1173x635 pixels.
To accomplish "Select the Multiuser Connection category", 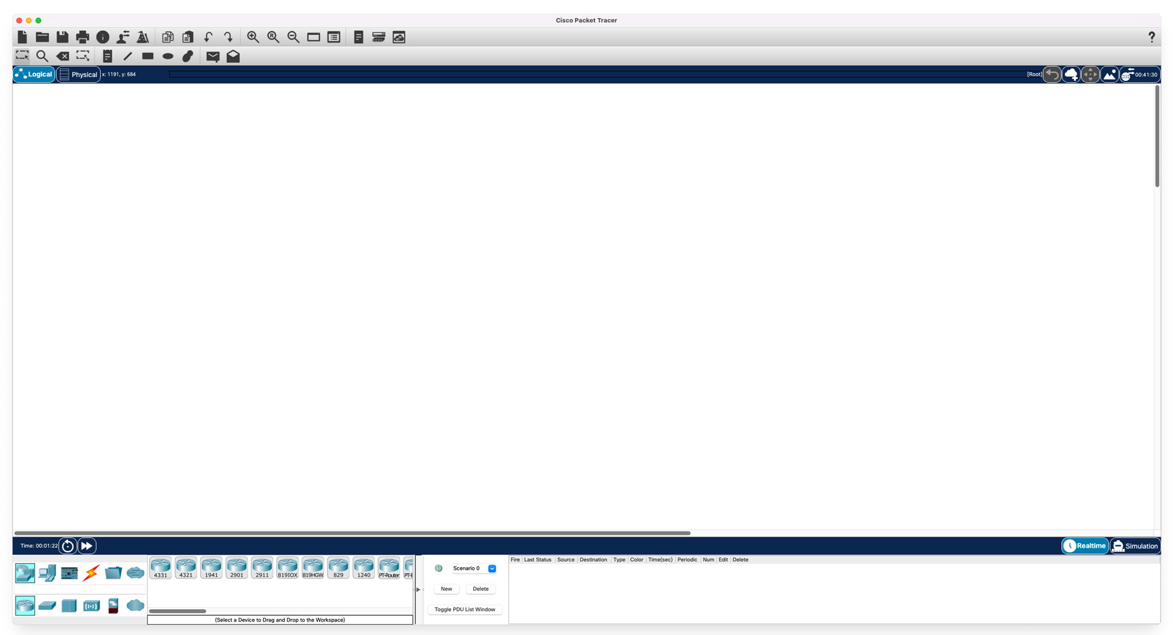I will pyautogui.click(x=135, y=573).
